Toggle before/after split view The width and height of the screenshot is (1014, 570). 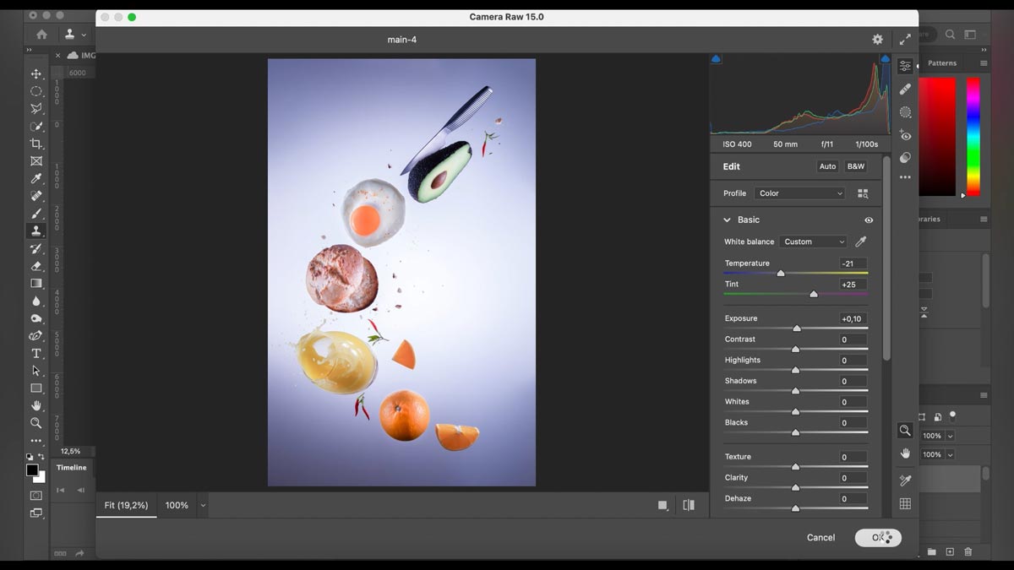click(x=689, y=505)
